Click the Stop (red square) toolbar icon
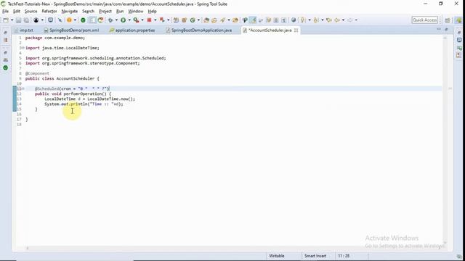465x261 pixels. 149,20
